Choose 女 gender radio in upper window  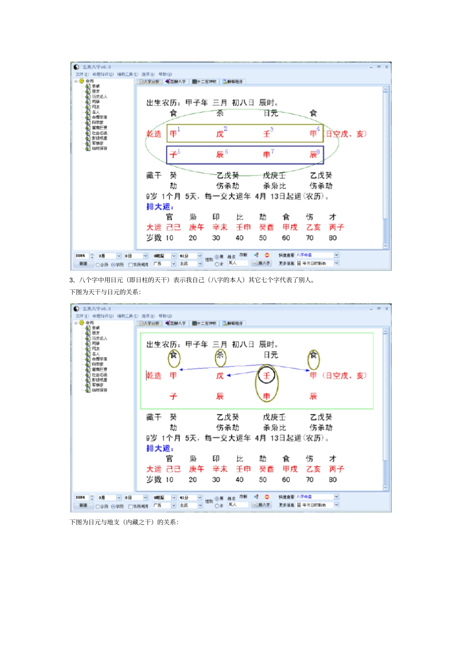[x=217, y=264]
